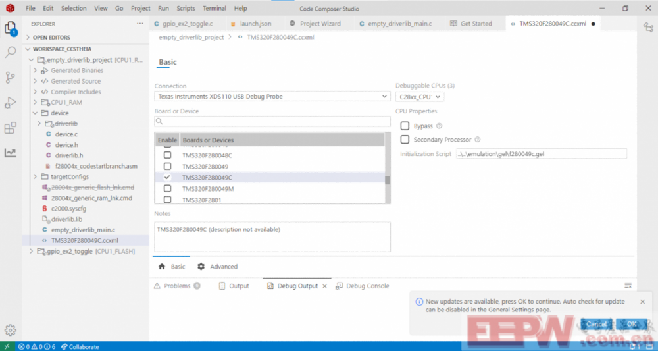Screen dimensions: 658x351
Task: Open the Advanced configuration tab
Action: tap(218, 267)
